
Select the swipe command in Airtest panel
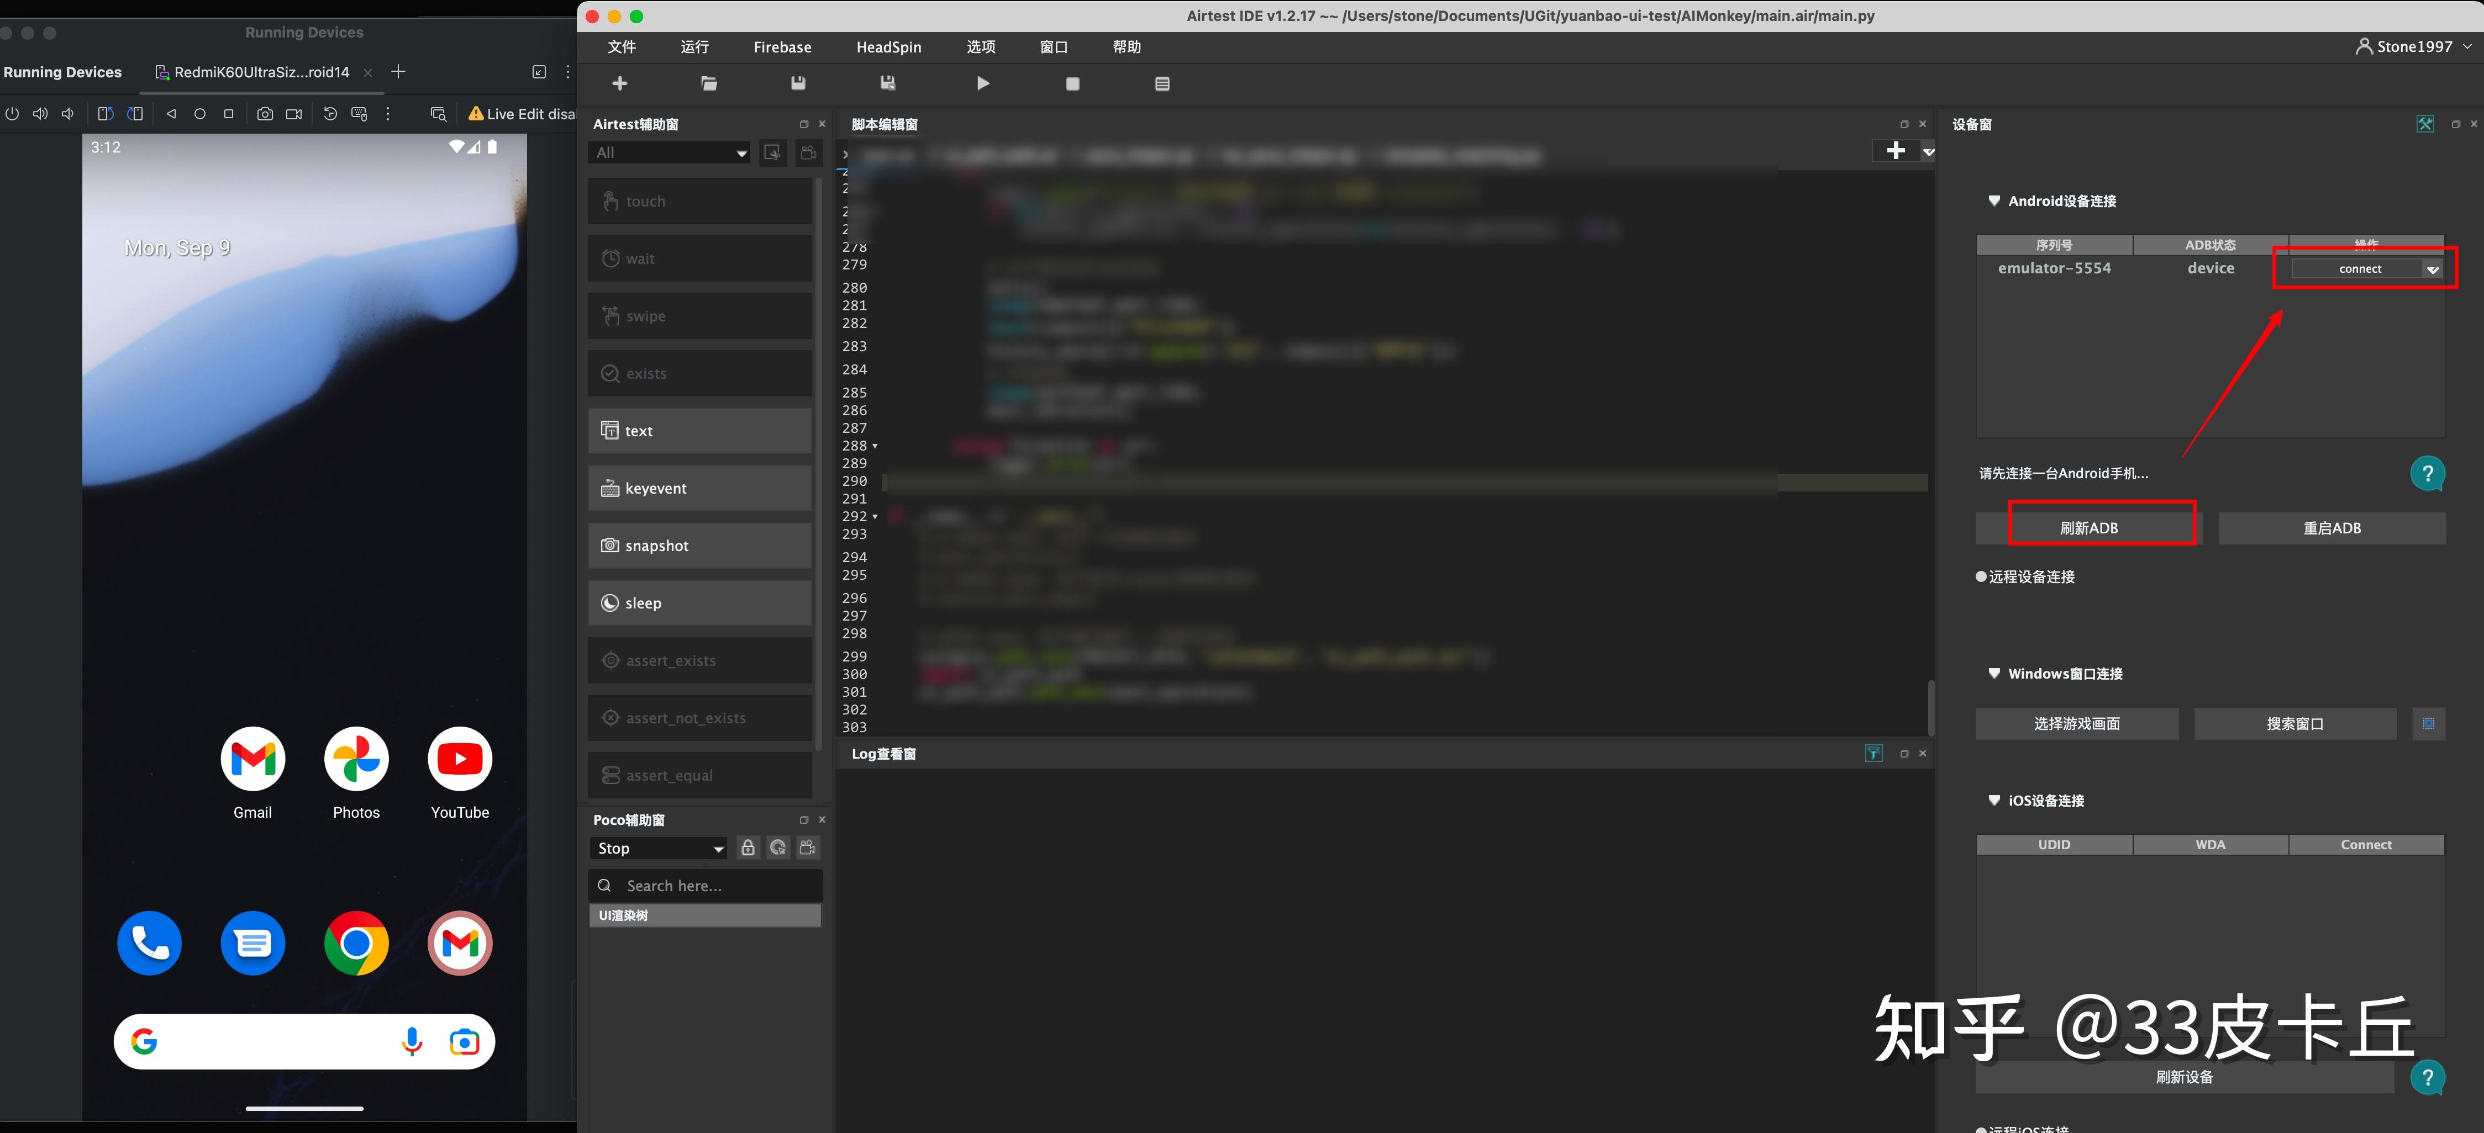[x=699, y=316]
